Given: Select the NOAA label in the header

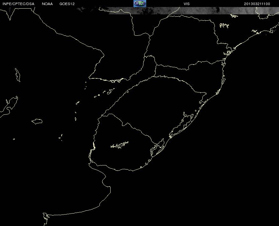Looking at the screenshot, I should pos(47,4).
